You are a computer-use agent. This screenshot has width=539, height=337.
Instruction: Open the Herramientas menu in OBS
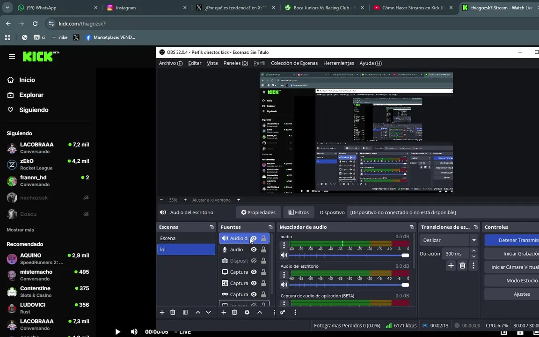point(339,63)
